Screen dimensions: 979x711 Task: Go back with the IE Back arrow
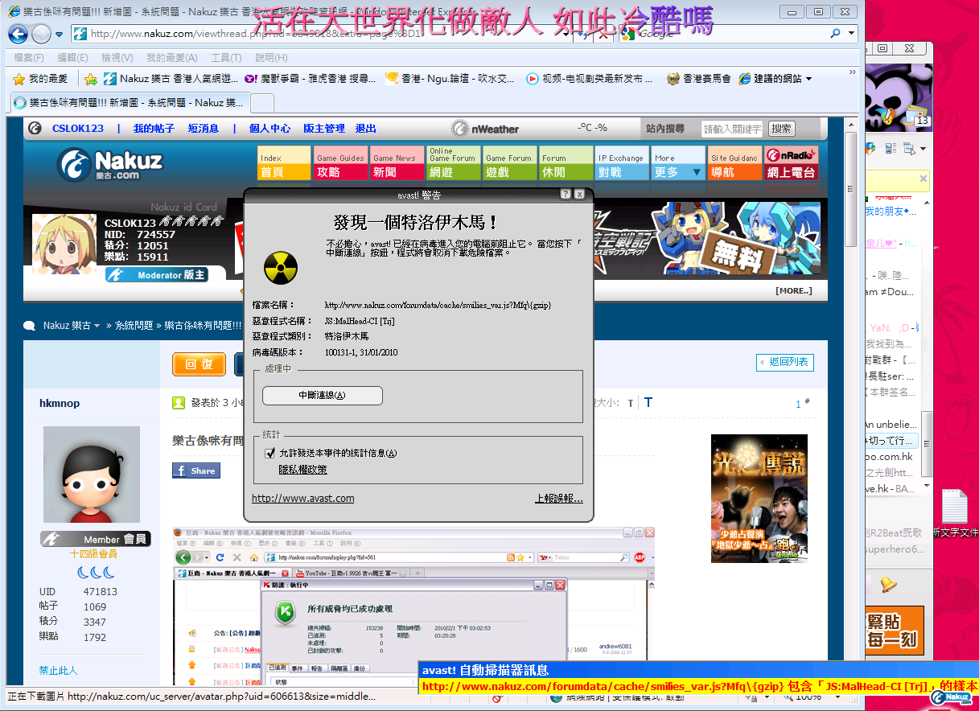pyautogui.click(x=18, y=34)
